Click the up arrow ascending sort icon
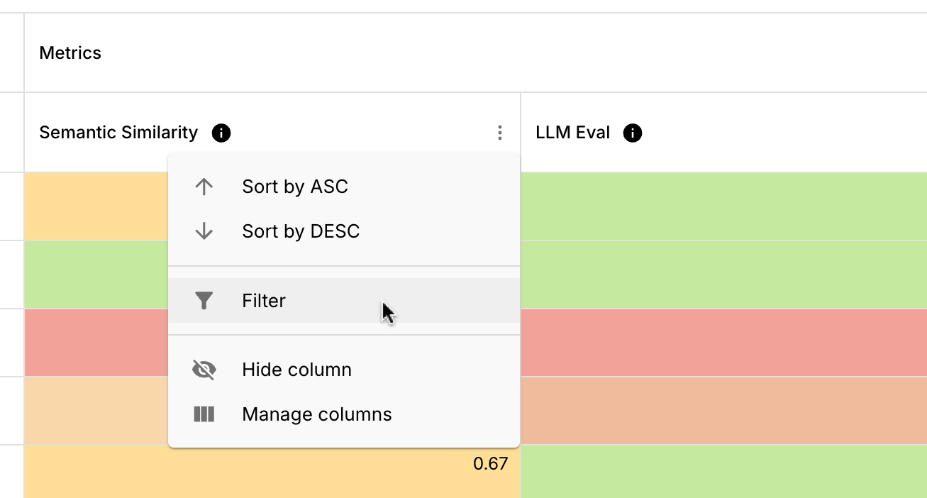927x498 pixels. [x=204, y=187]
